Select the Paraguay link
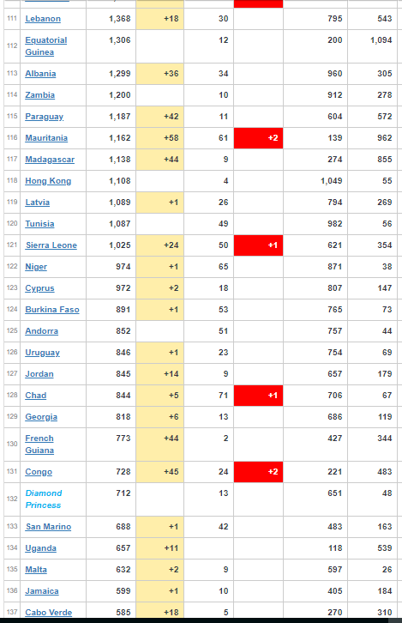 pyautogui.click(x=44, y=117)
